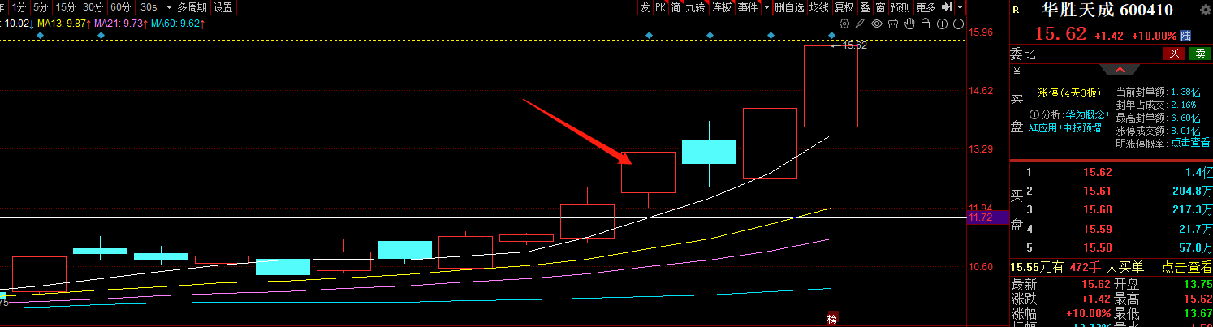Image resolution: width=1213 pixels, height=327 pixels.
Task: Toggle the eye visibility icon
Action: pos(878,24)
